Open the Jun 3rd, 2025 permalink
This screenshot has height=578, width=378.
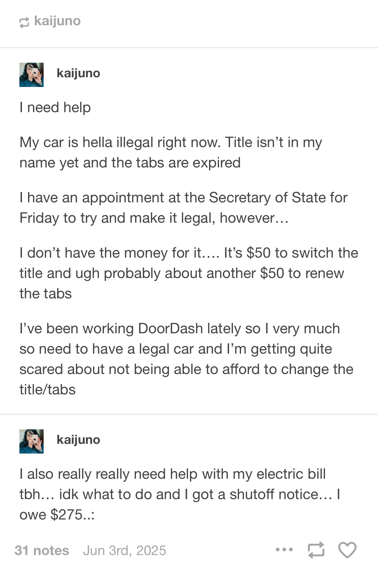(x=124, y=550)
